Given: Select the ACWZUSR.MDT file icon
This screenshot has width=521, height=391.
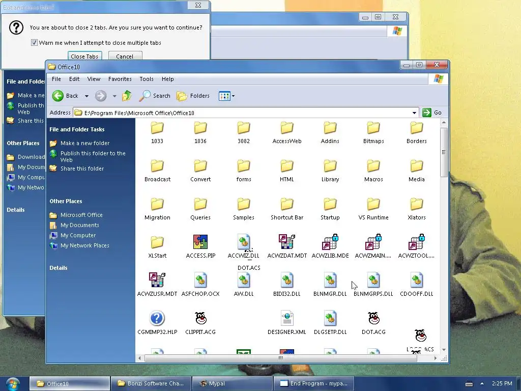Looking at the screenshot, I should [x=157, y=280].
